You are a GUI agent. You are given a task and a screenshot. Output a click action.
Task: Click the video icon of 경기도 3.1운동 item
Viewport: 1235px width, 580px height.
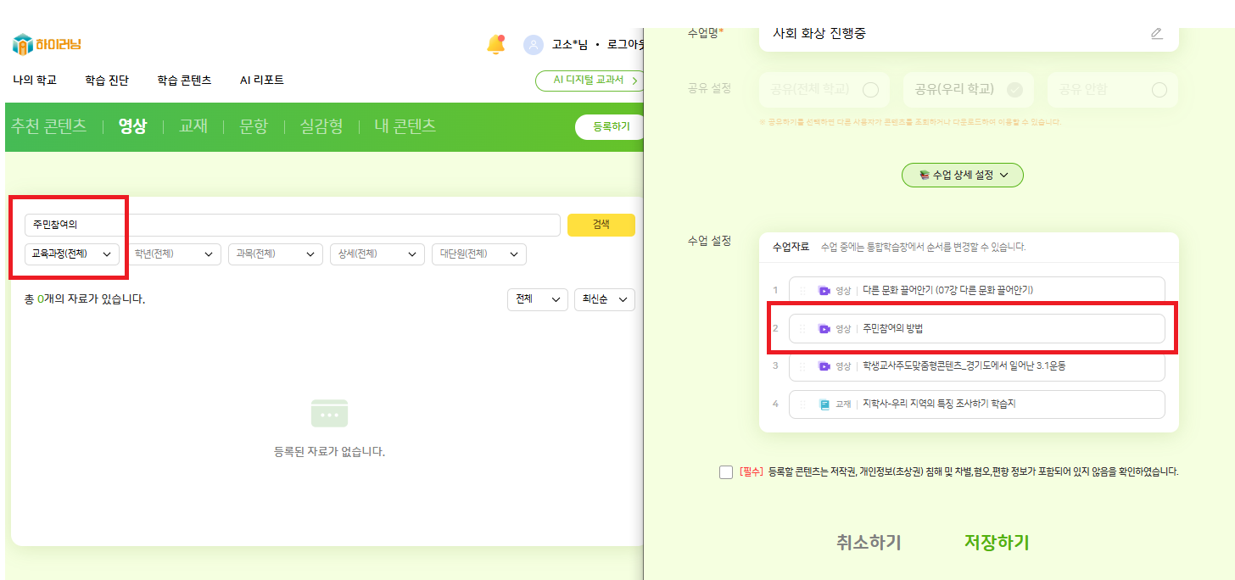[824, 366]
